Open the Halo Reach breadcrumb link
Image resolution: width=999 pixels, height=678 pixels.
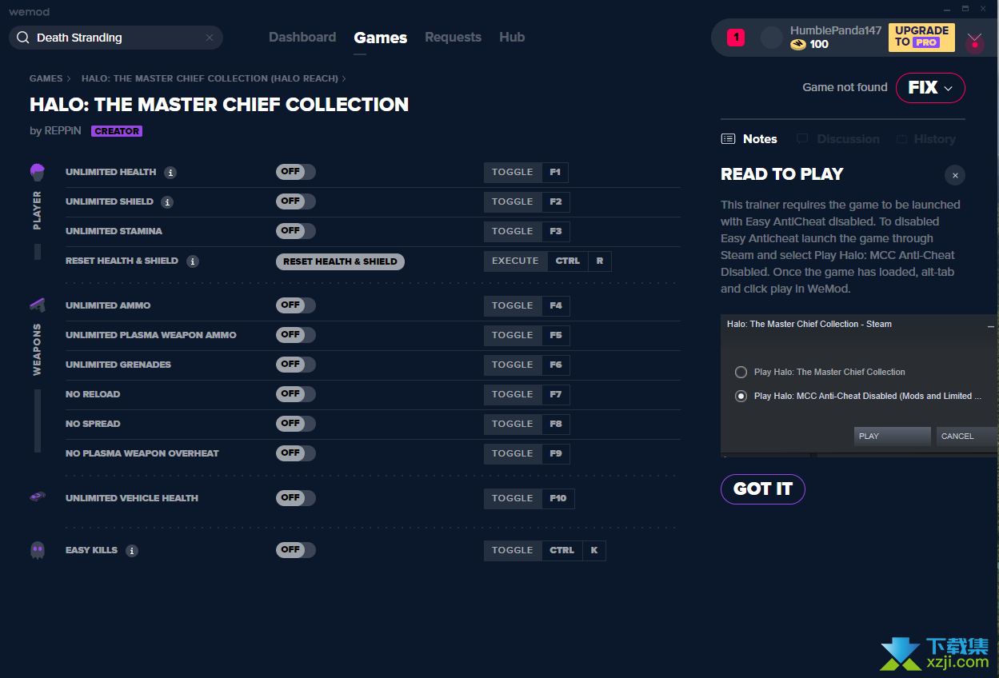[210, 78]
